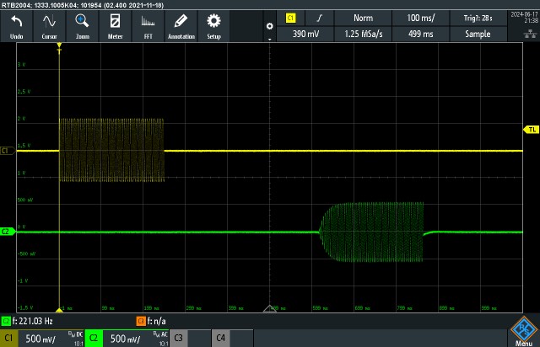The height and width of the screenshot is (347, 540).
Task: Select the reference point triangle at bottom center
Action: [x=270, y=308]
